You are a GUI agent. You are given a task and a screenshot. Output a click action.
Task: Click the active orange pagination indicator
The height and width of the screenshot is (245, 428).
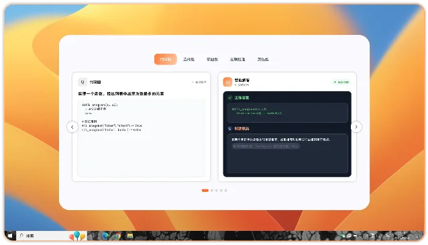click(205, 191)
